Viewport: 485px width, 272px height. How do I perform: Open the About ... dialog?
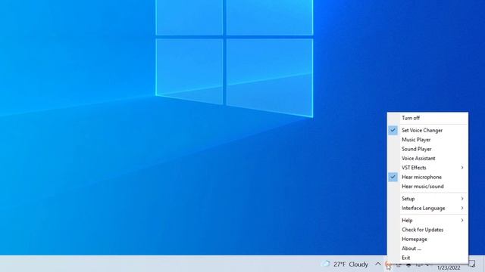pos(427,249)
